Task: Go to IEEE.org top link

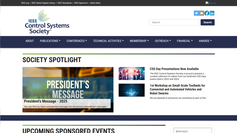Action: (x=25, y=3)
